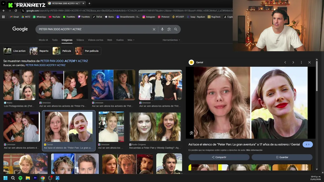Open the TikTok bookmark
The height and width of the screenshot is (182, 324).
pyautogui.click(x=97, y=17)
